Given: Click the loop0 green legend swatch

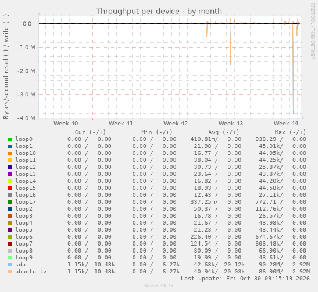Looking at the screenshot, I should [x=10, y=139].
